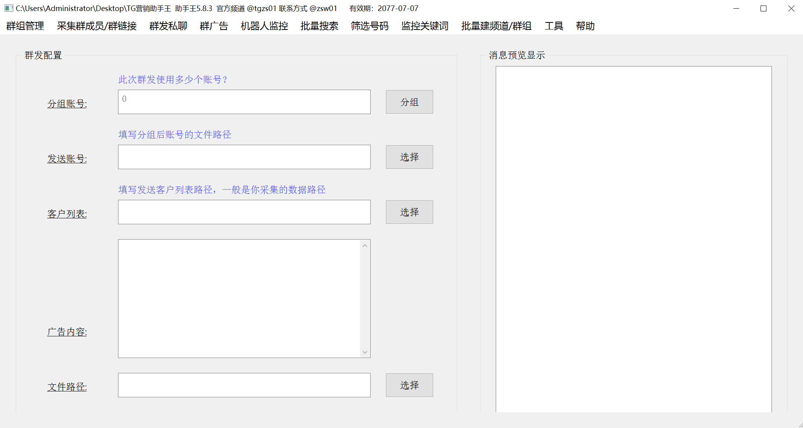Click 选择 next to 文件路径 field

click(x=409, y=385)
